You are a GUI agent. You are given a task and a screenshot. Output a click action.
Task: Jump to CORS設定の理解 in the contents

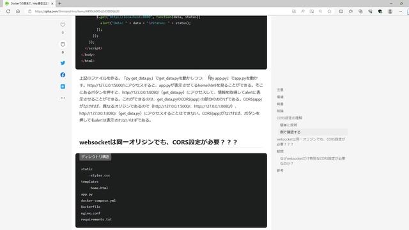tap(289, 118)
